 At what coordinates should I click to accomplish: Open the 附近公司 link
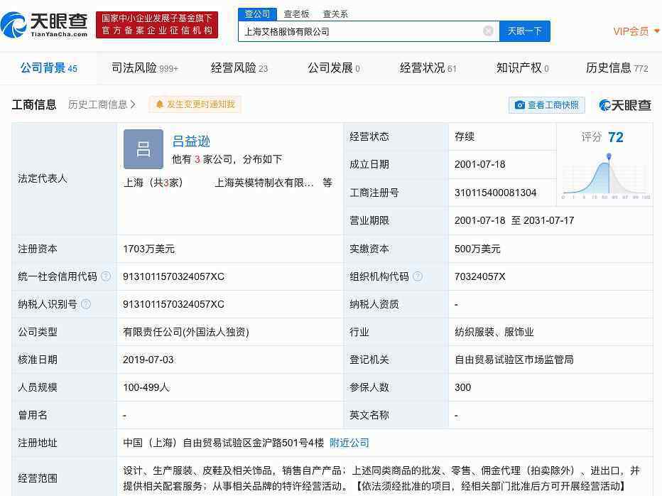349,443
